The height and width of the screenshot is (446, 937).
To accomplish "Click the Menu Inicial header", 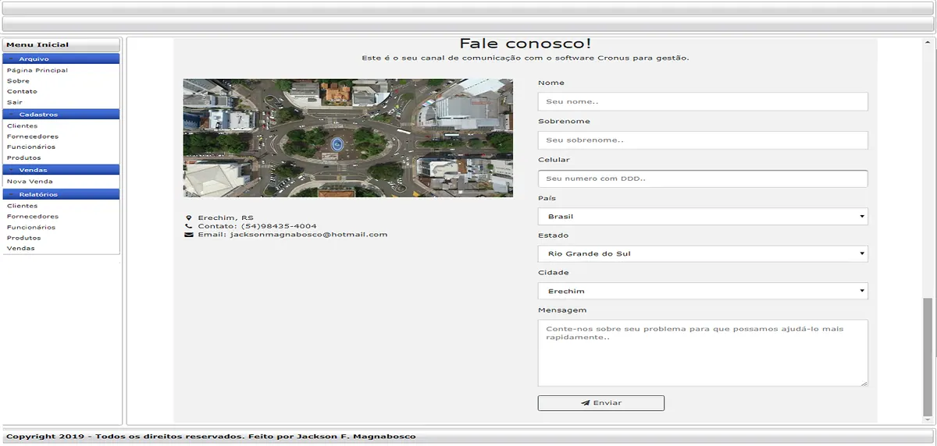I will pyautogui.click(x=61, y=44).
